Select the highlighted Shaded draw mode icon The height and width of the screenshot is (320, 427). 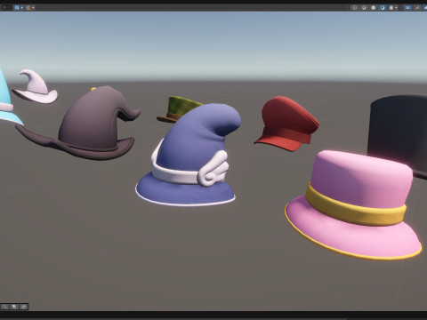tap(383, 8)
